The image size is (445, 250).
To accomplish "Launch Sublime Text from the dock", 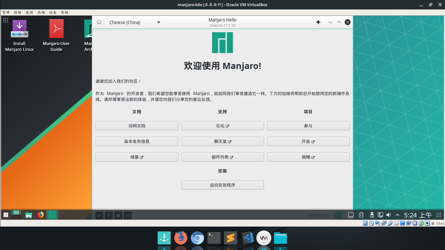I will (231, 238).
